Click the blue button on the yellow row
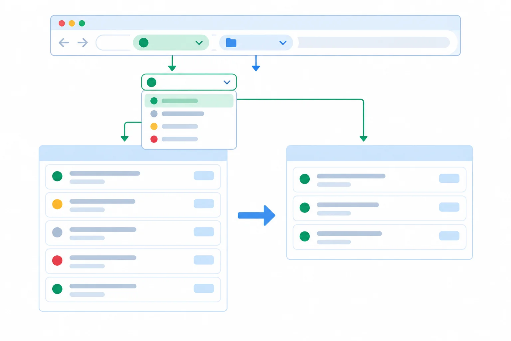The height and width of the screenshot is (341, 511). click(204, 204)
